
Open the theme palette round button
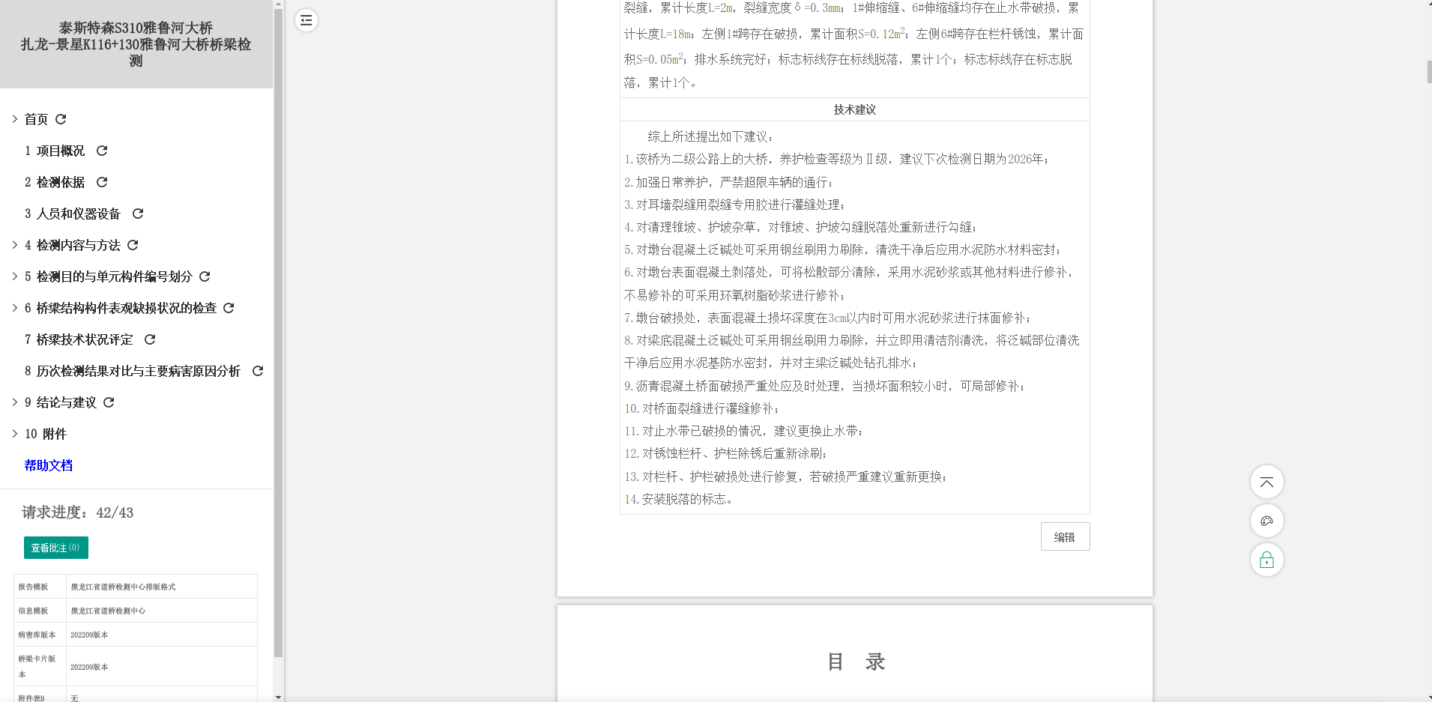1266,521
